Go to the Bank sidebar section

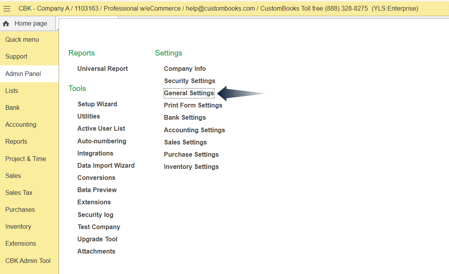[13, 107]
